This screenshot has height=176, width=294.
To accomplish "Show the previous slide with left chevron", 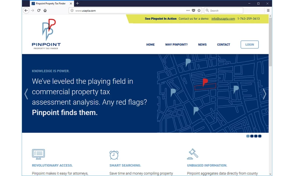I will [x=26, y=94].
